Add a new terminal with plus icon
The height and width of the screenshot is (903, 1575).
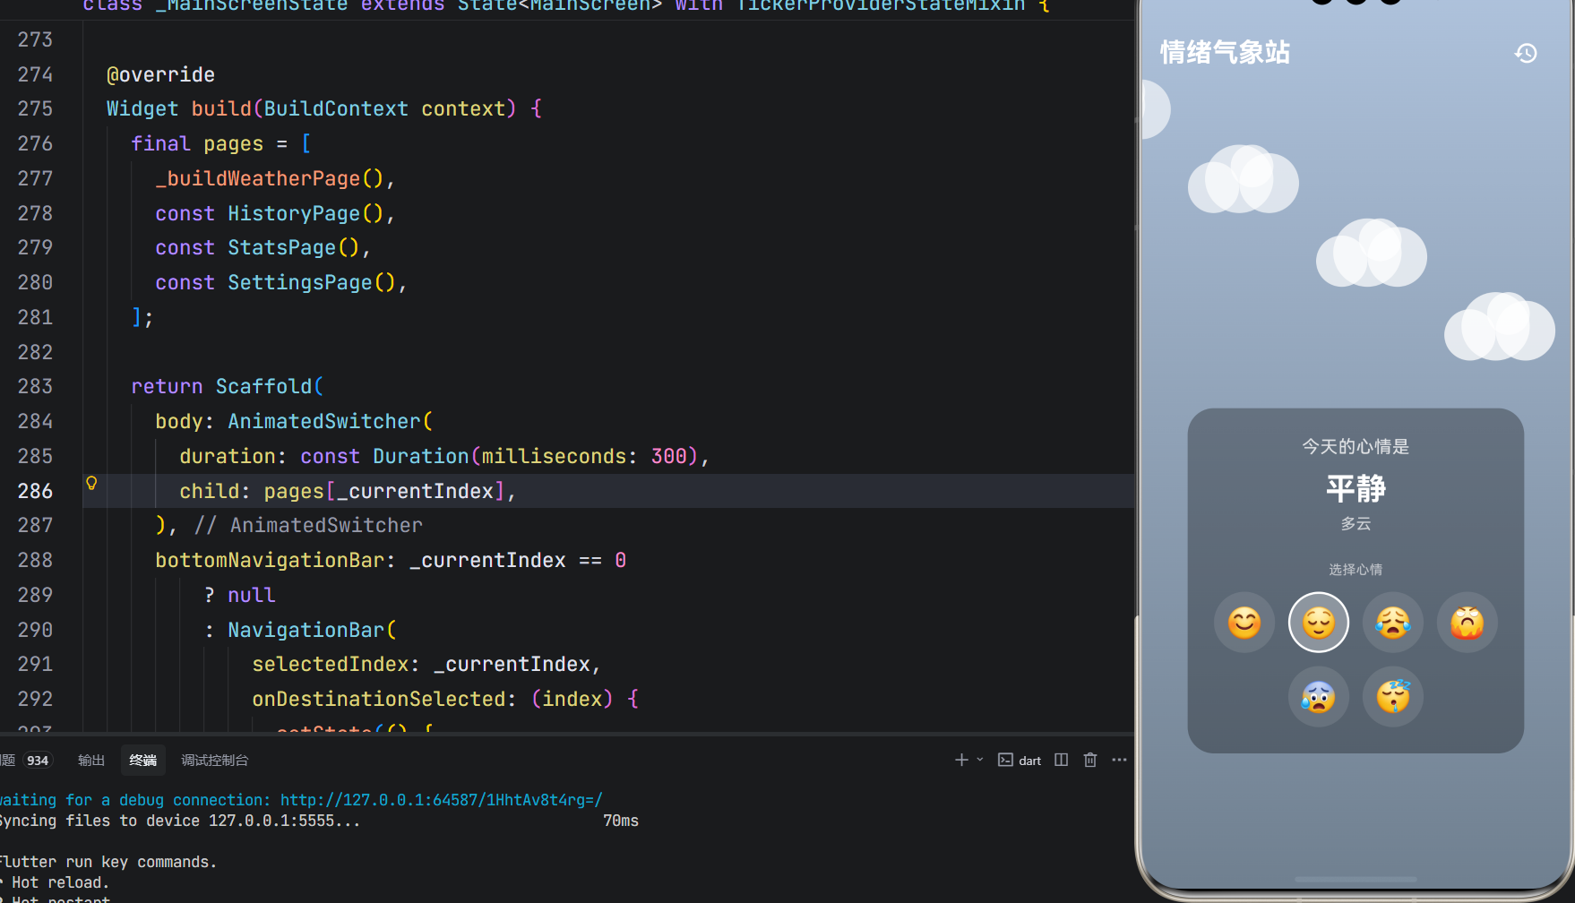[x=961, y=760]
